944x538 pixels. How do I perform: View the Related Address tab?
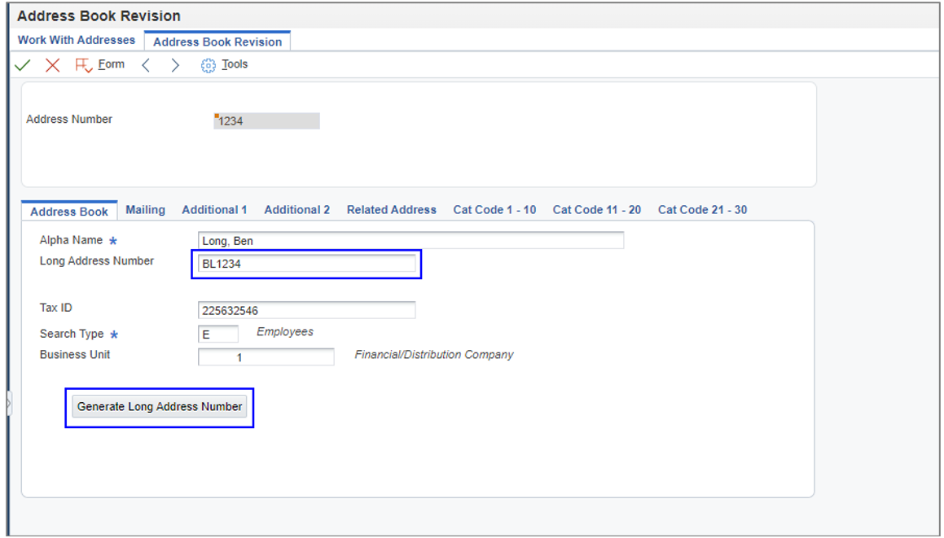(x=391, y=209)
